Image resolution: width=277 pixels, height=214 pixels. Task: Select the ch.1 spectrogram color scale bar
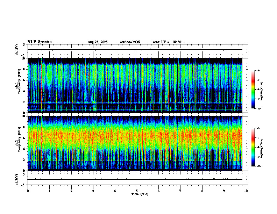point(253,90)
